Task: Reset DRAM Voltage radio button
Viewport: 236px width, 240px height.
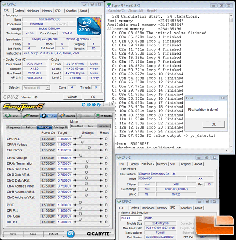Action: (106, 158)
